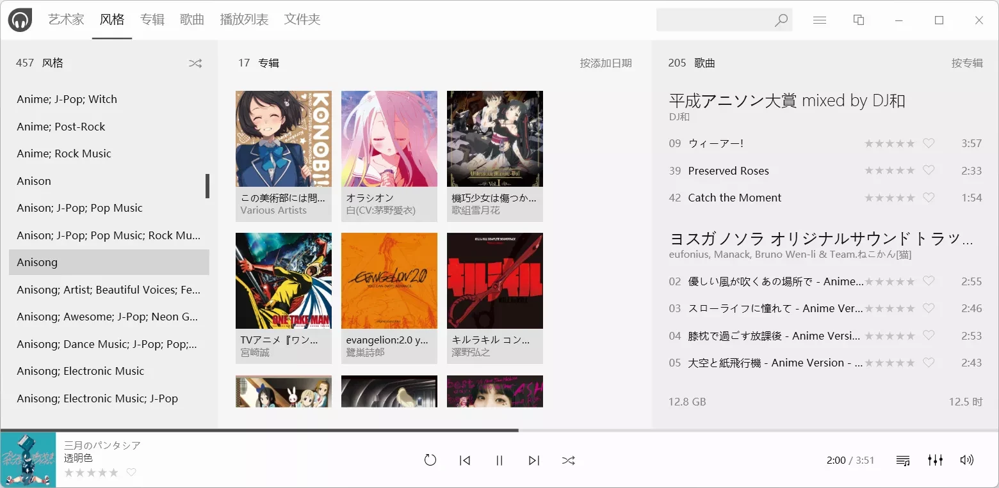Click the playback progress bar
This screenshot has width=999, height=488.
click(x=499, y=430)
